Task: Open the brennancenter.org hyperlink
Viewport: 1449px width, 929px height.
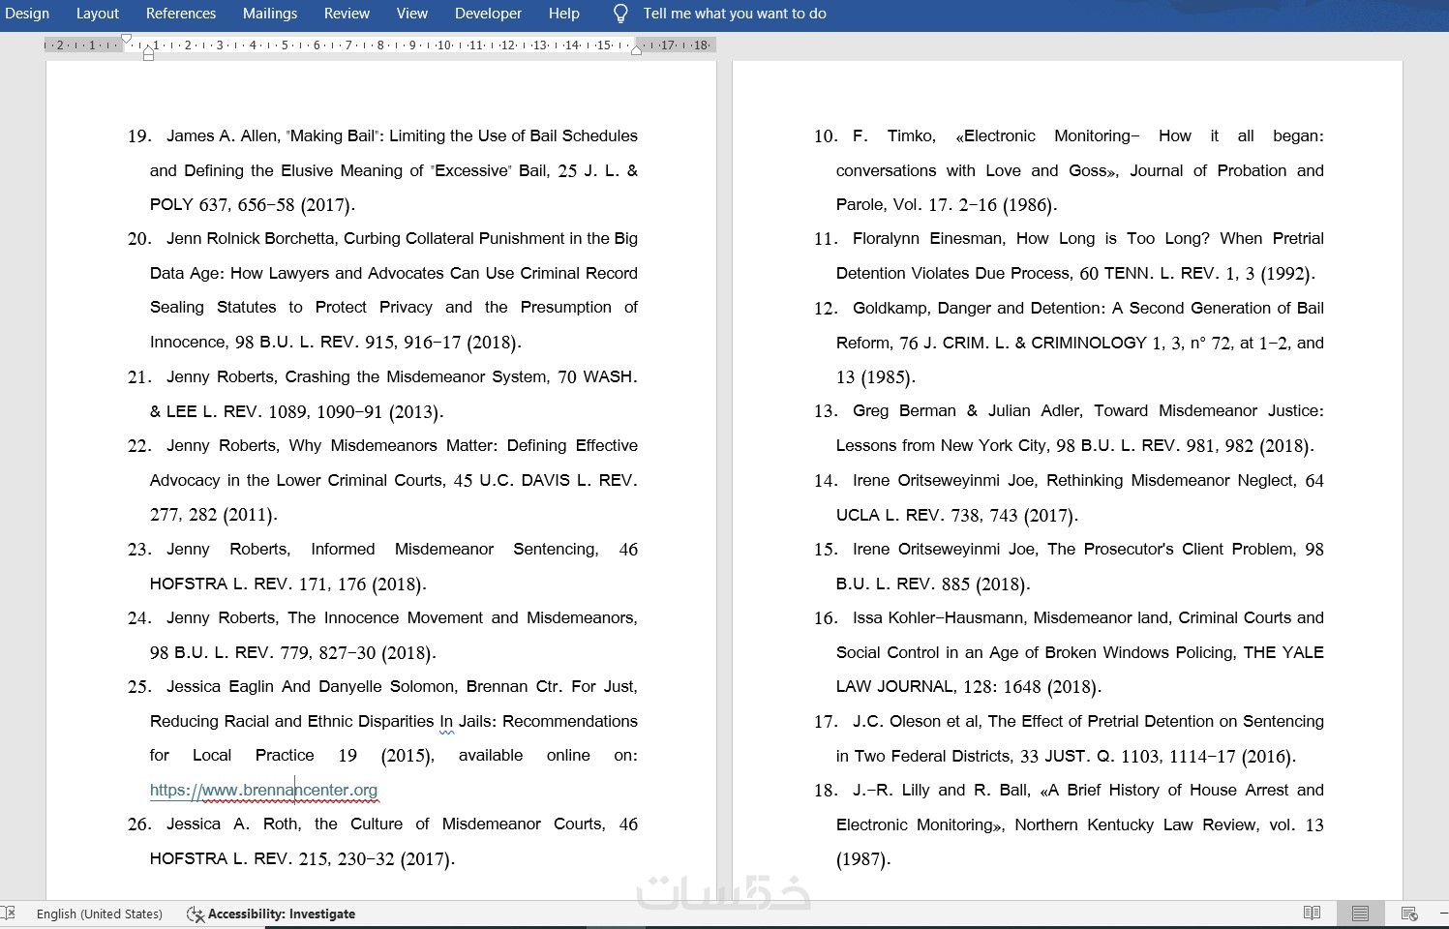Action: coord(263,790)
